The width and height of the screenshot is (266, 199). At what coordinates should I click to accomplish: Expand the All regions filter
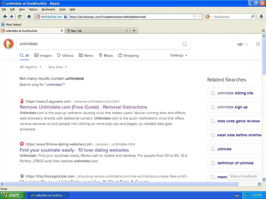(30, 67)
